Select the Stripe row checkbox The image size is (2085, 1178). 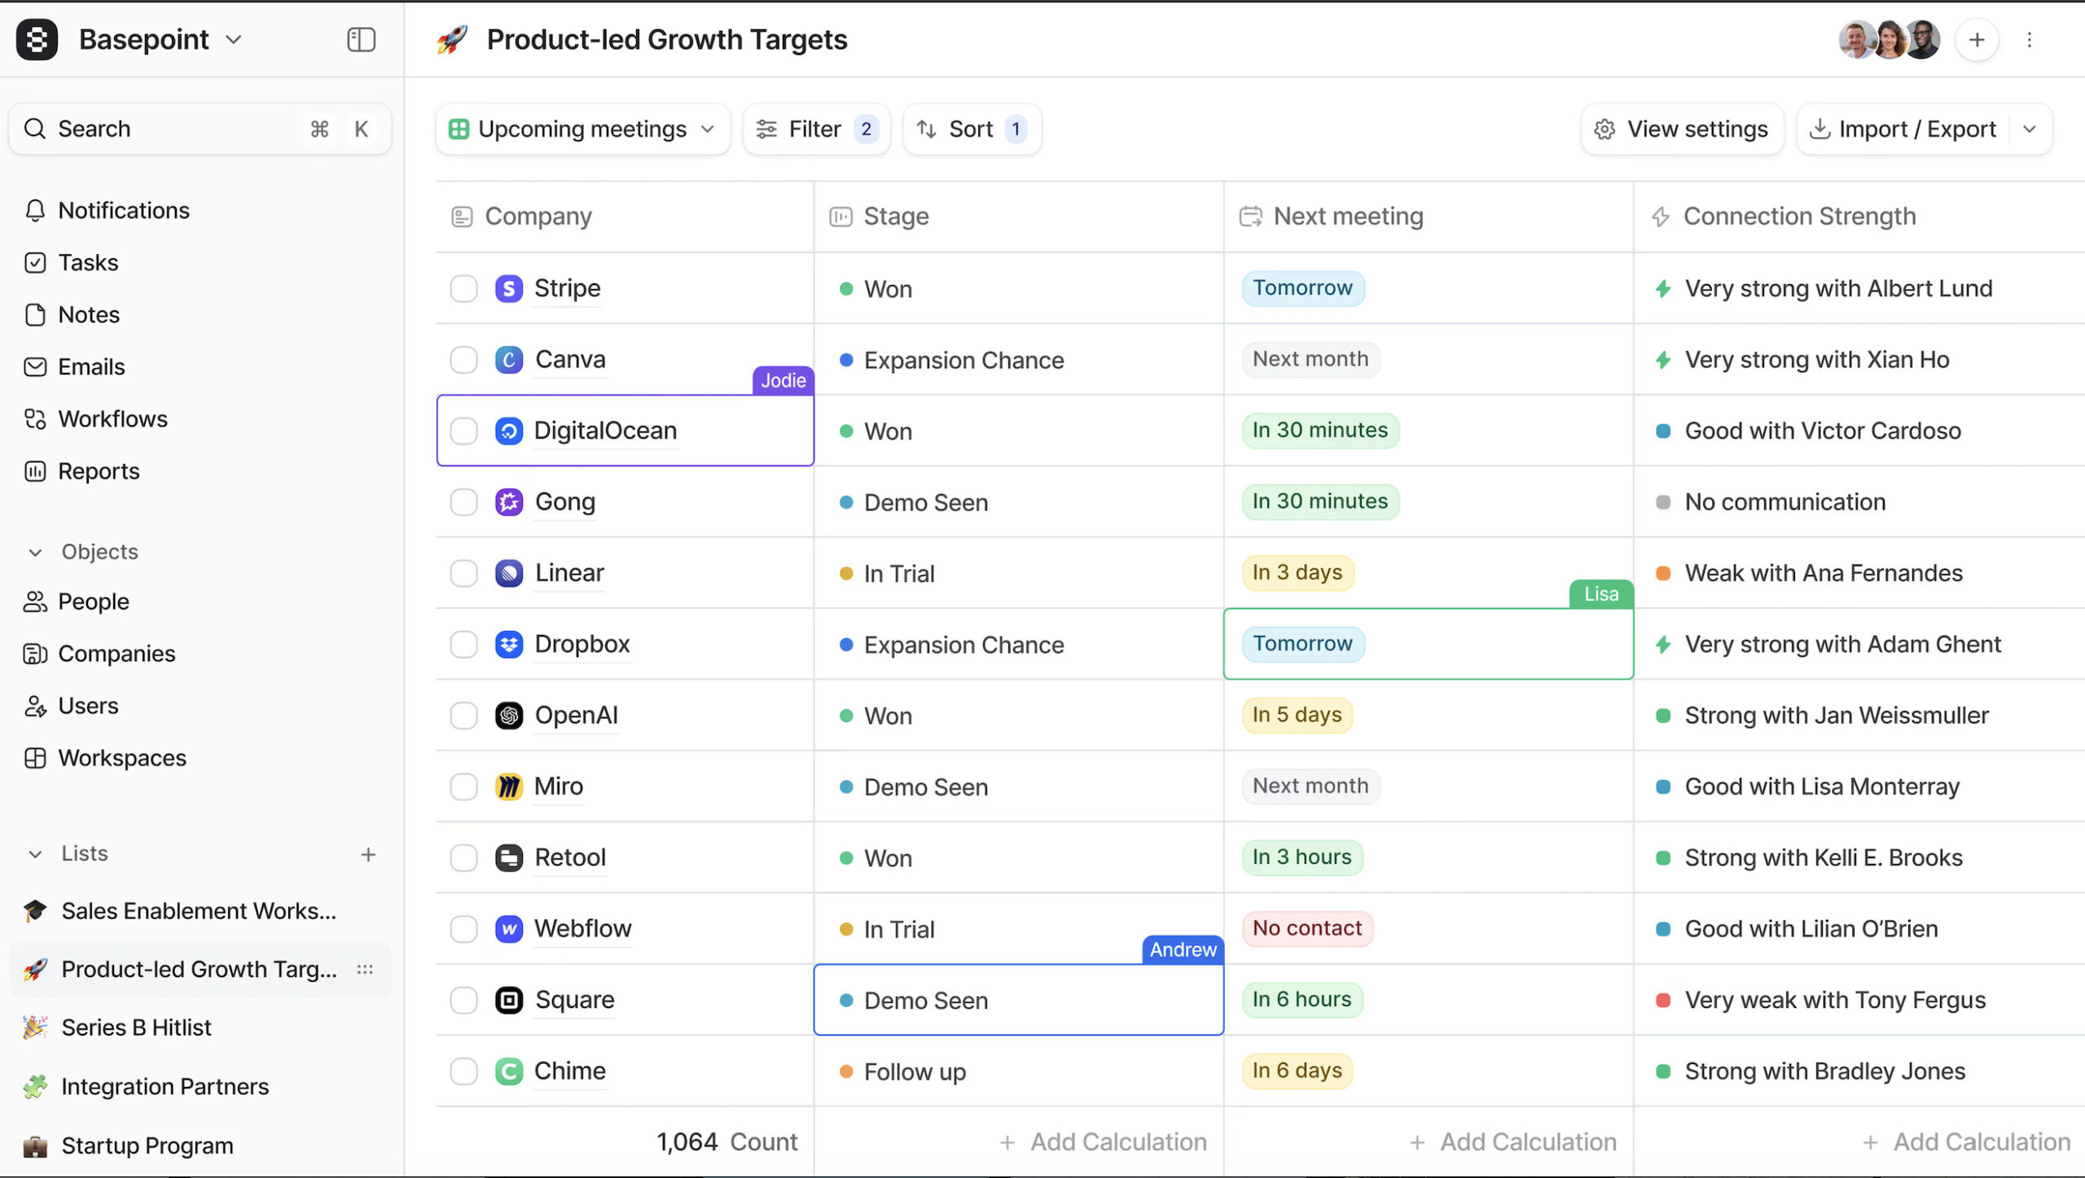click(x=463, y=288)
